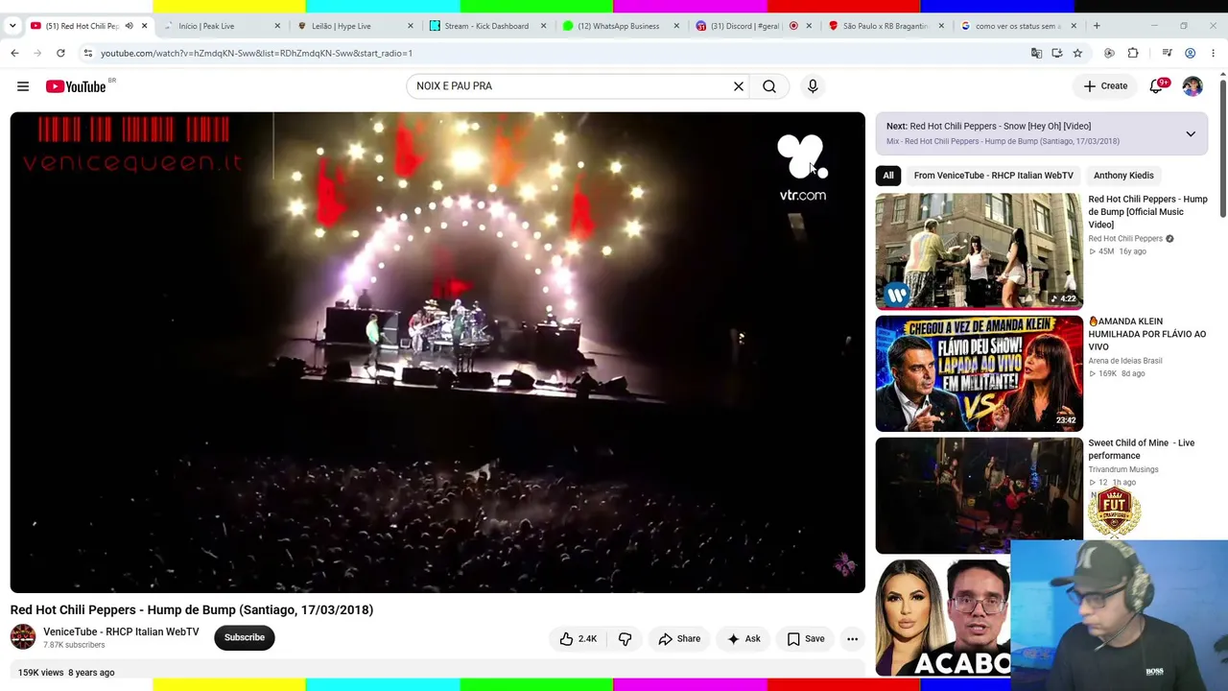
Task: Open VeniceTube - RHCP Italian WebTV channel link
Action: pyautogui.click(x=121, y=631)
